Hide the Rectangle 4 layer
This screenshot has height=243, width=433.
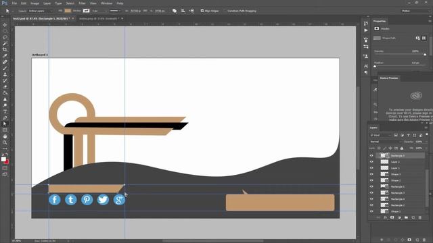pos(371,199)
